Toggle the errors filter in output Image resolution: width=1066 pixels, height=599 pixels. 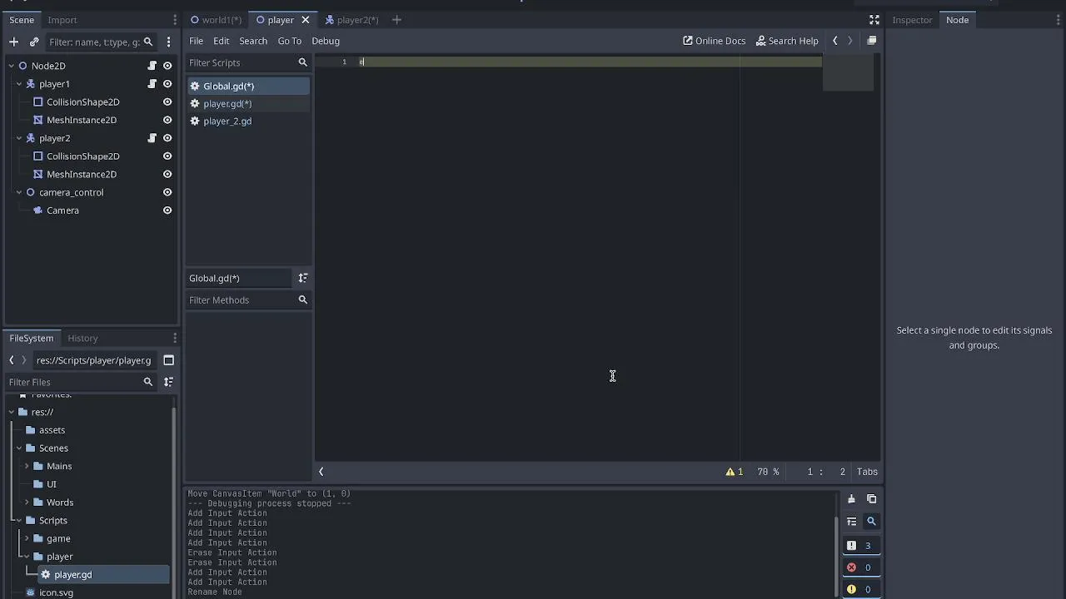(861, 567)
